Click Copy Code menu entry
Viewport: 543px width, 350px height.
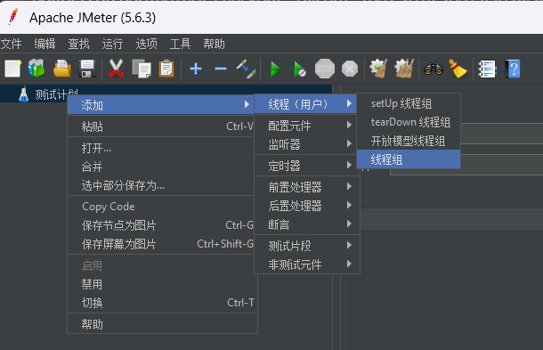(161, 207)
